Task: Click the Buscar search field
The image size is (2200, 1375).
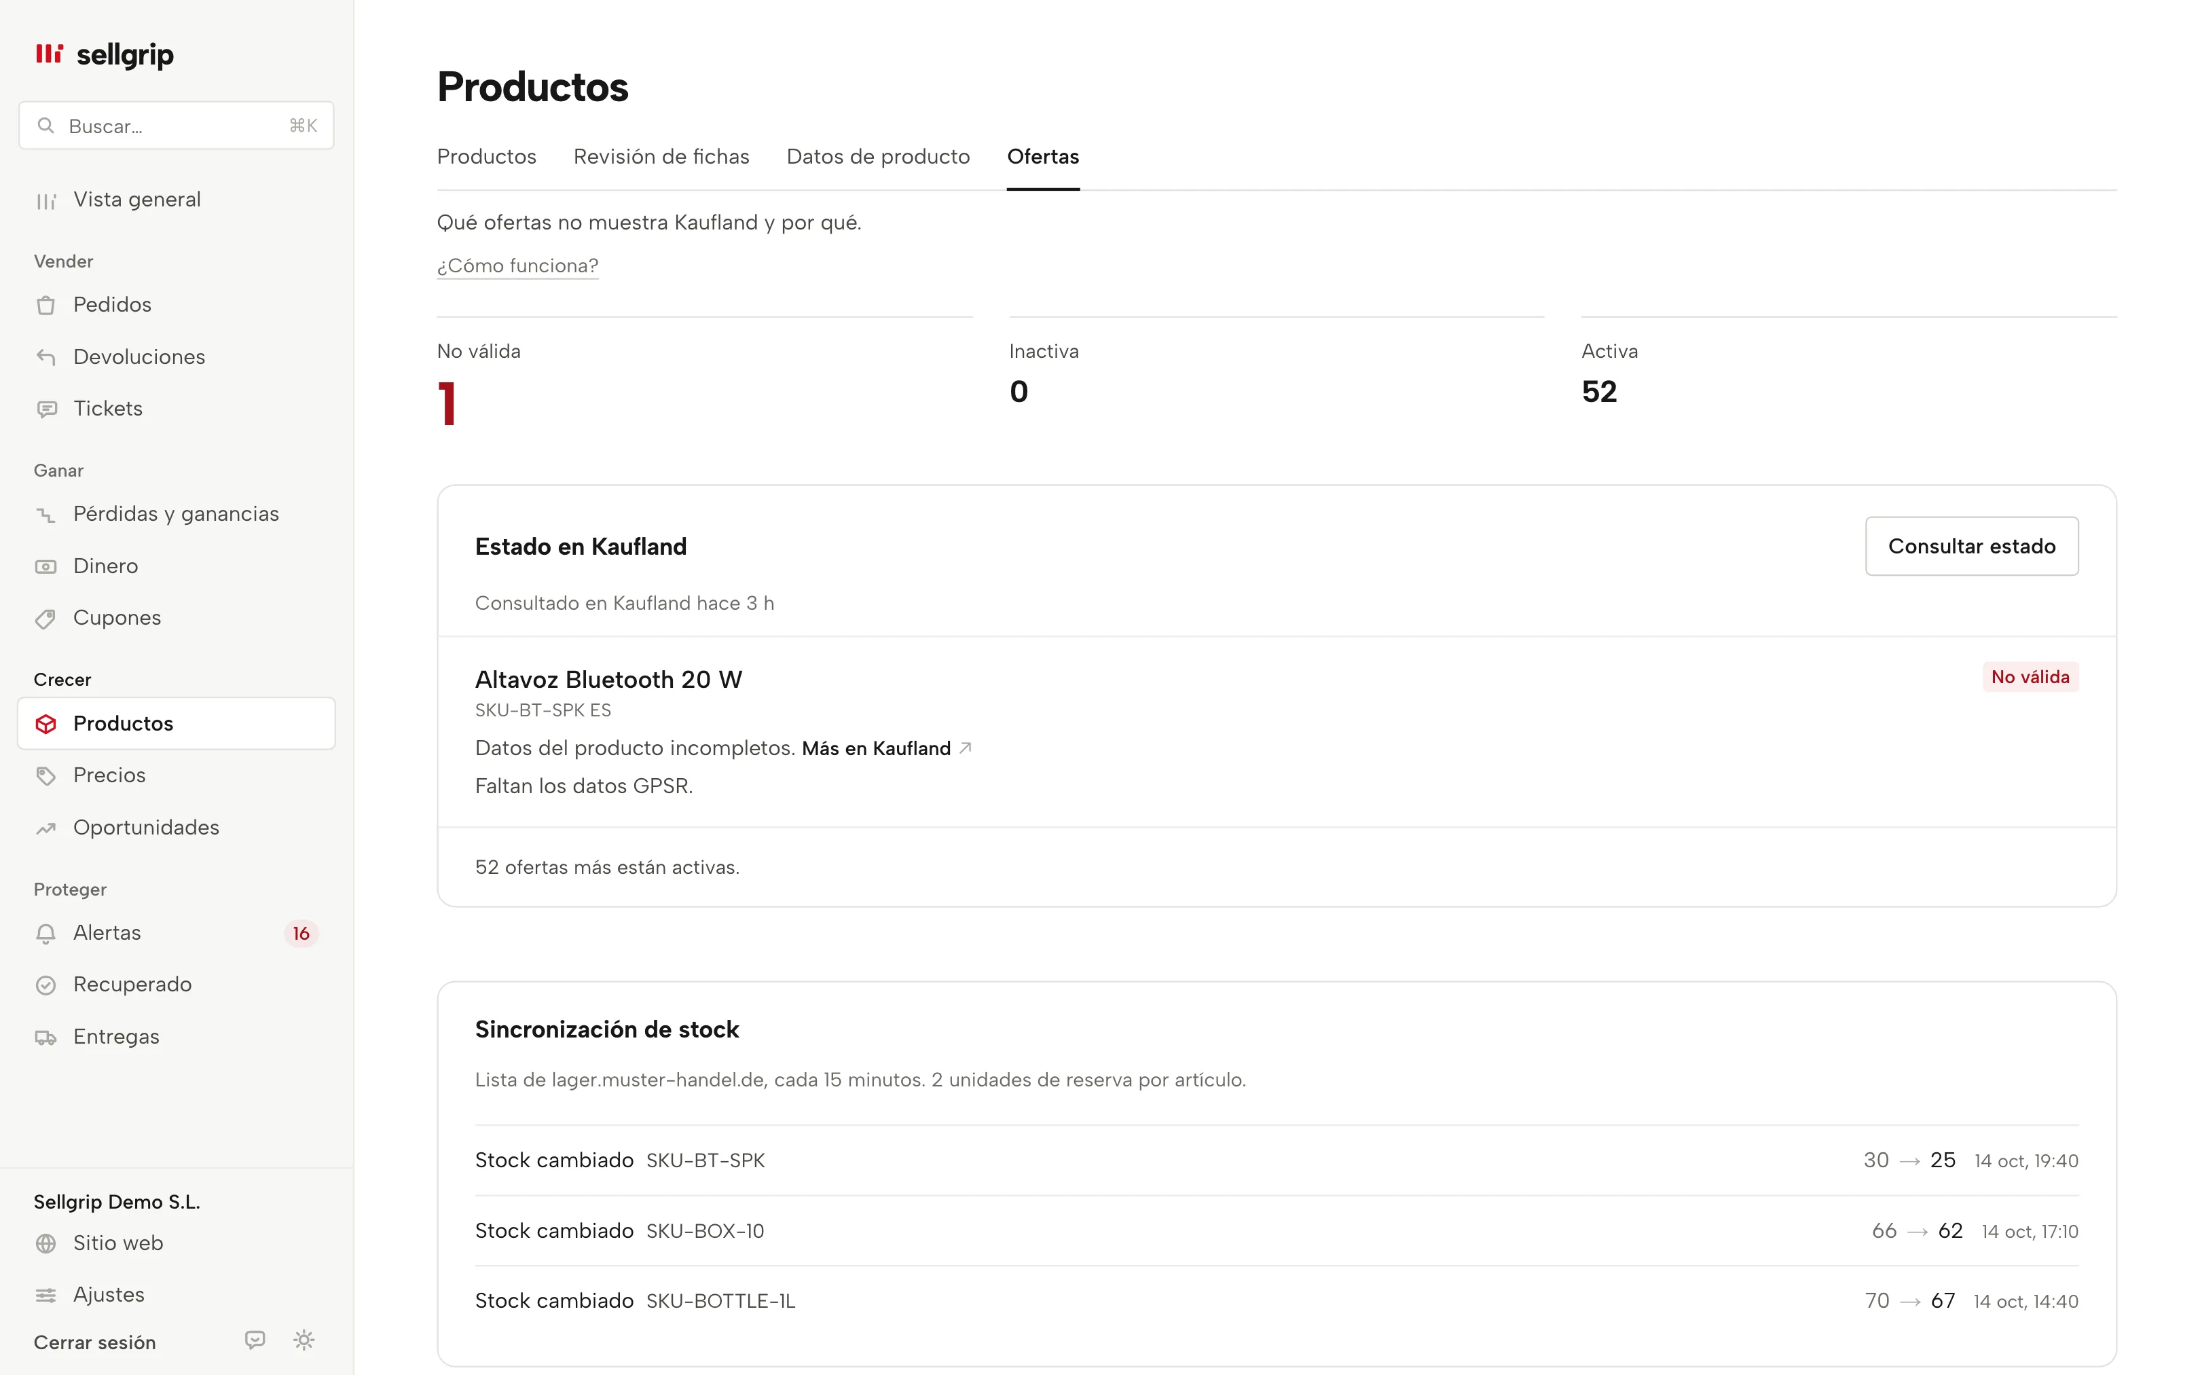Action: [x=177, y=126]
